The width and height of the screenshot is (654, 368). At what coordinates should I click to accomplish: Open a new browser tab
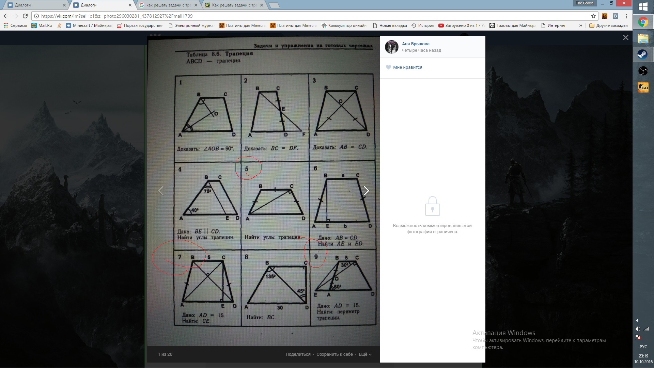click(274, 5)
